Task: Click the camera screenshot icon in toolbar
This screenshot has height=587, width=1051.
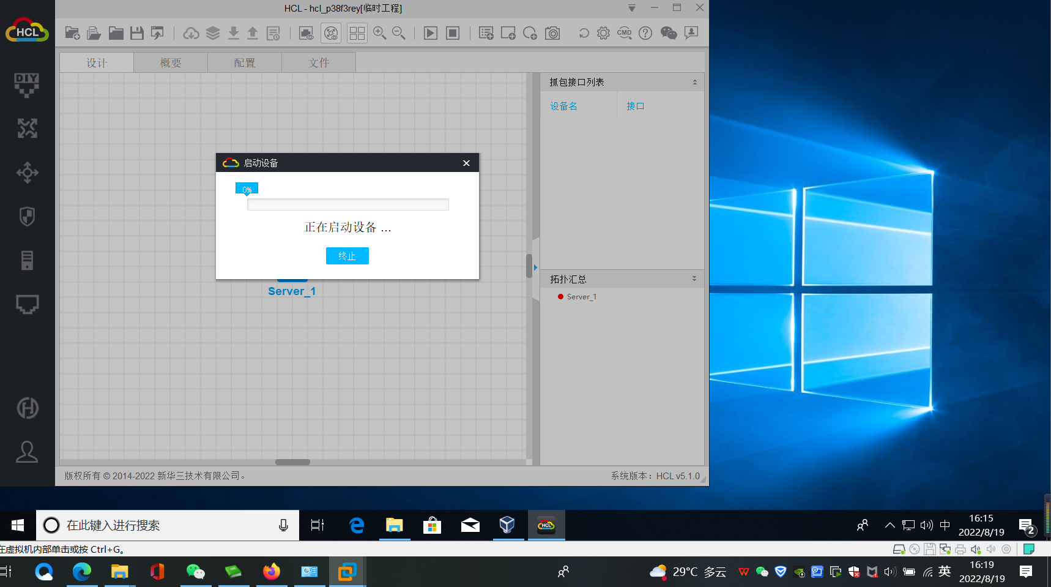Action: coord(552,33)
